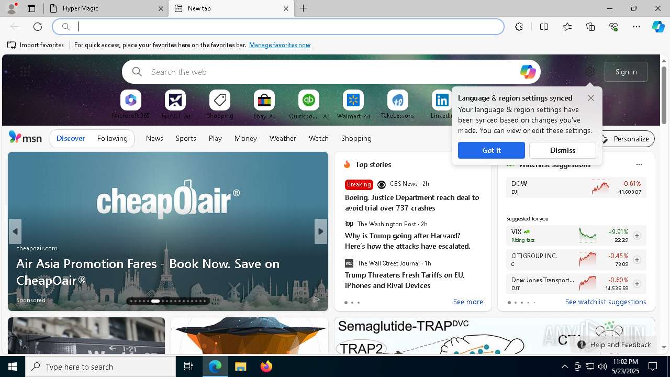
Task: Open the Weather menu item
Action: tap(283, 138)
